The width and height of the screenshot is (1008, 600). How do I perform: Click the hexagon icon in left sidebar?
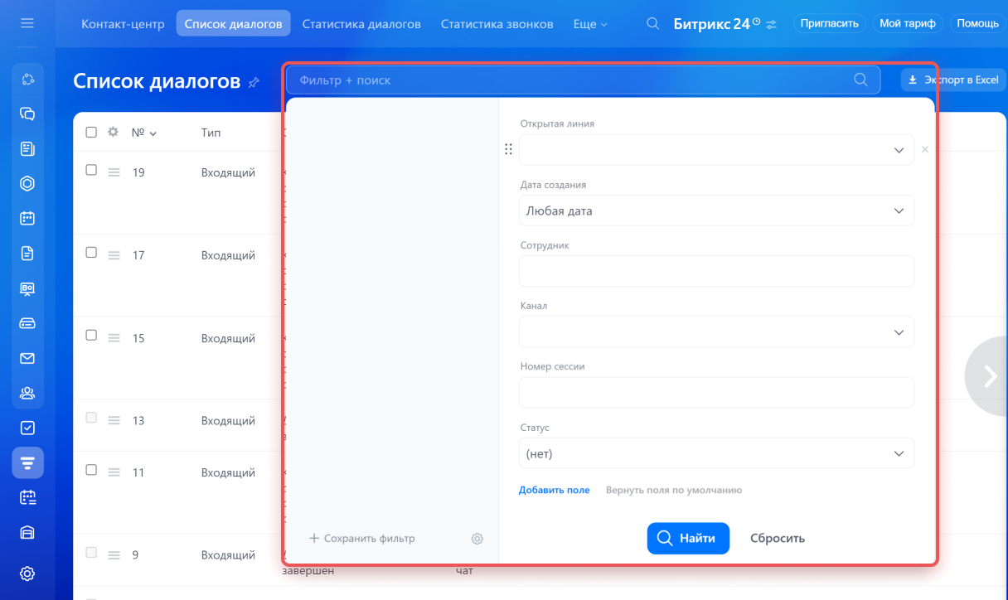click(x=27, y=183)
